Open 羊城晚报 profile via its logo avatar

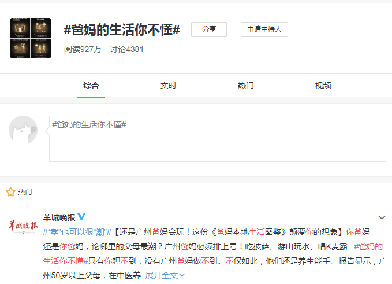23,227
